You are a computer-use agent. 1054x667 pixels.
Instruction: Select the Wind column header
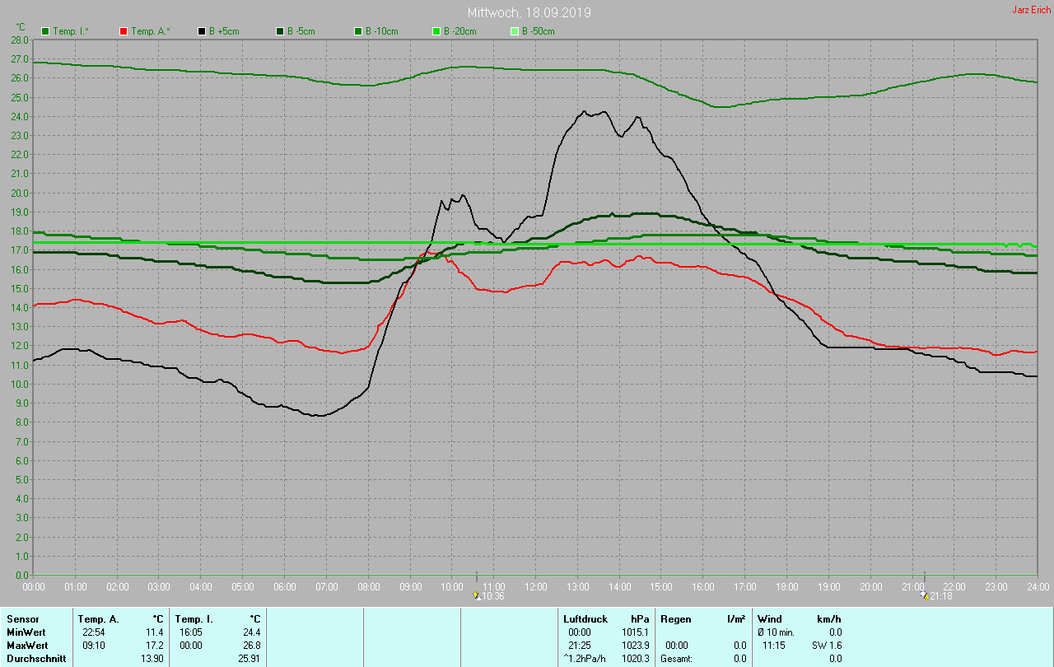[x=769, y=618]
